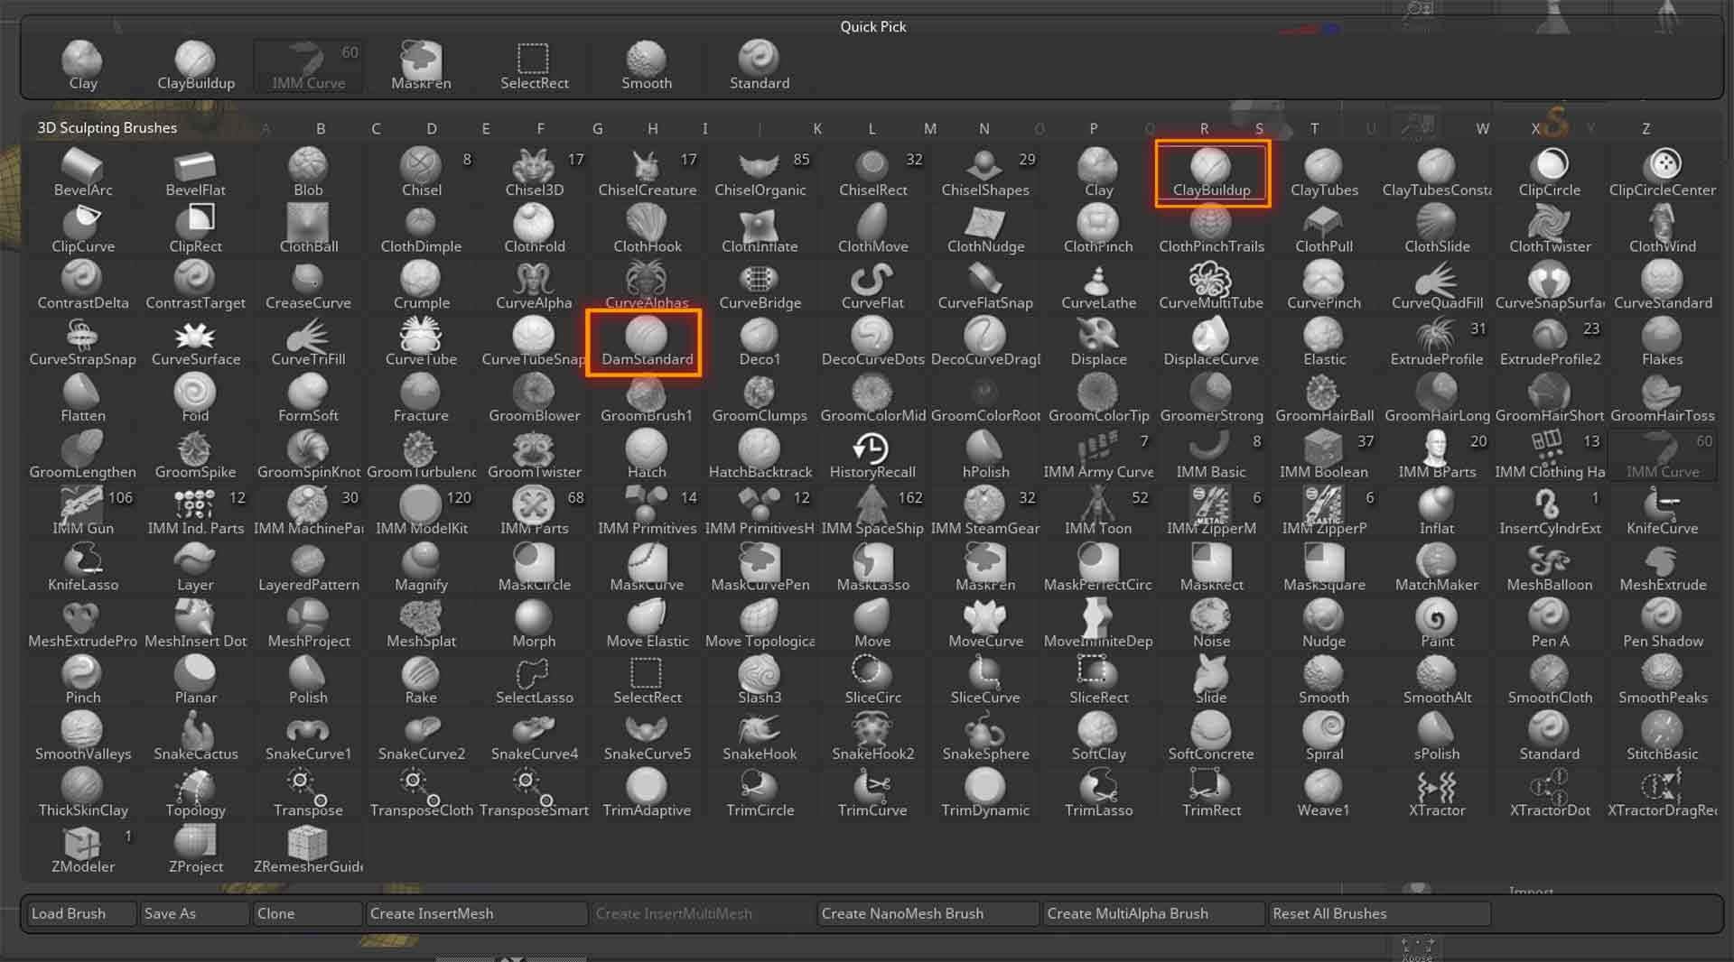The width and height of the screenshot is (1734, 962).
Task: Choose the Pinch brush
Action: point(82,681)
